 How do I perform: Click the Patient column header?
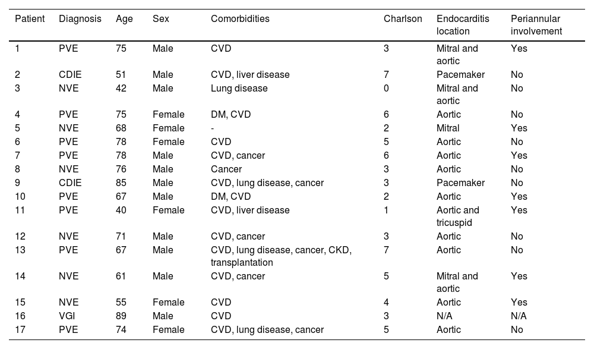[x=30, y=19]
